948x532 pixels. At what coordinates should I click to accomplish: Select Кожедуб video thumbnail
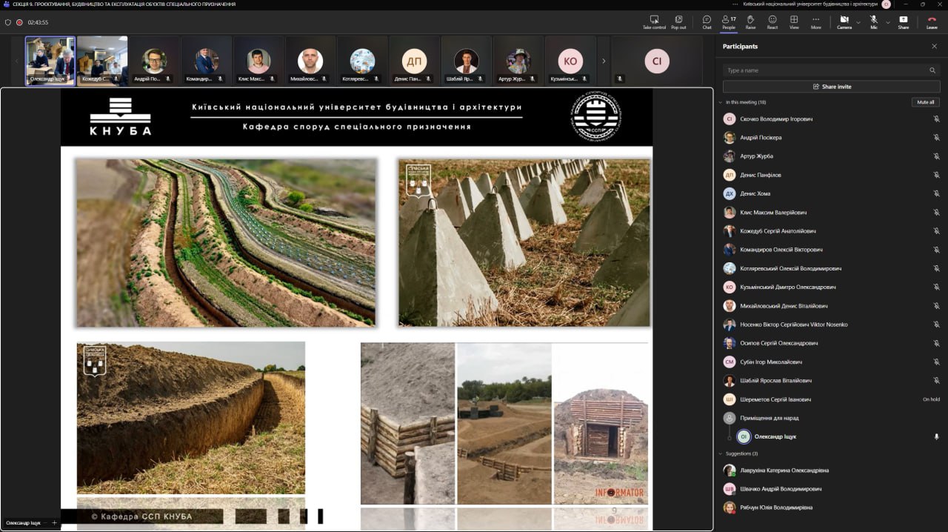(x=102, y=61)
